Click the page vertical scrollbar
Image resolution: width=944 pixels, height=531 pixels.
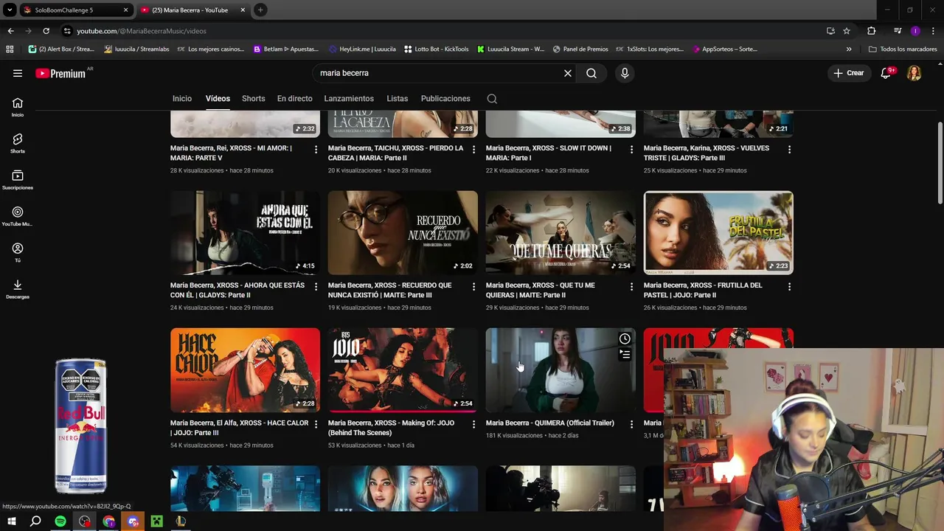pyautogui.click(x=940, y=162)
